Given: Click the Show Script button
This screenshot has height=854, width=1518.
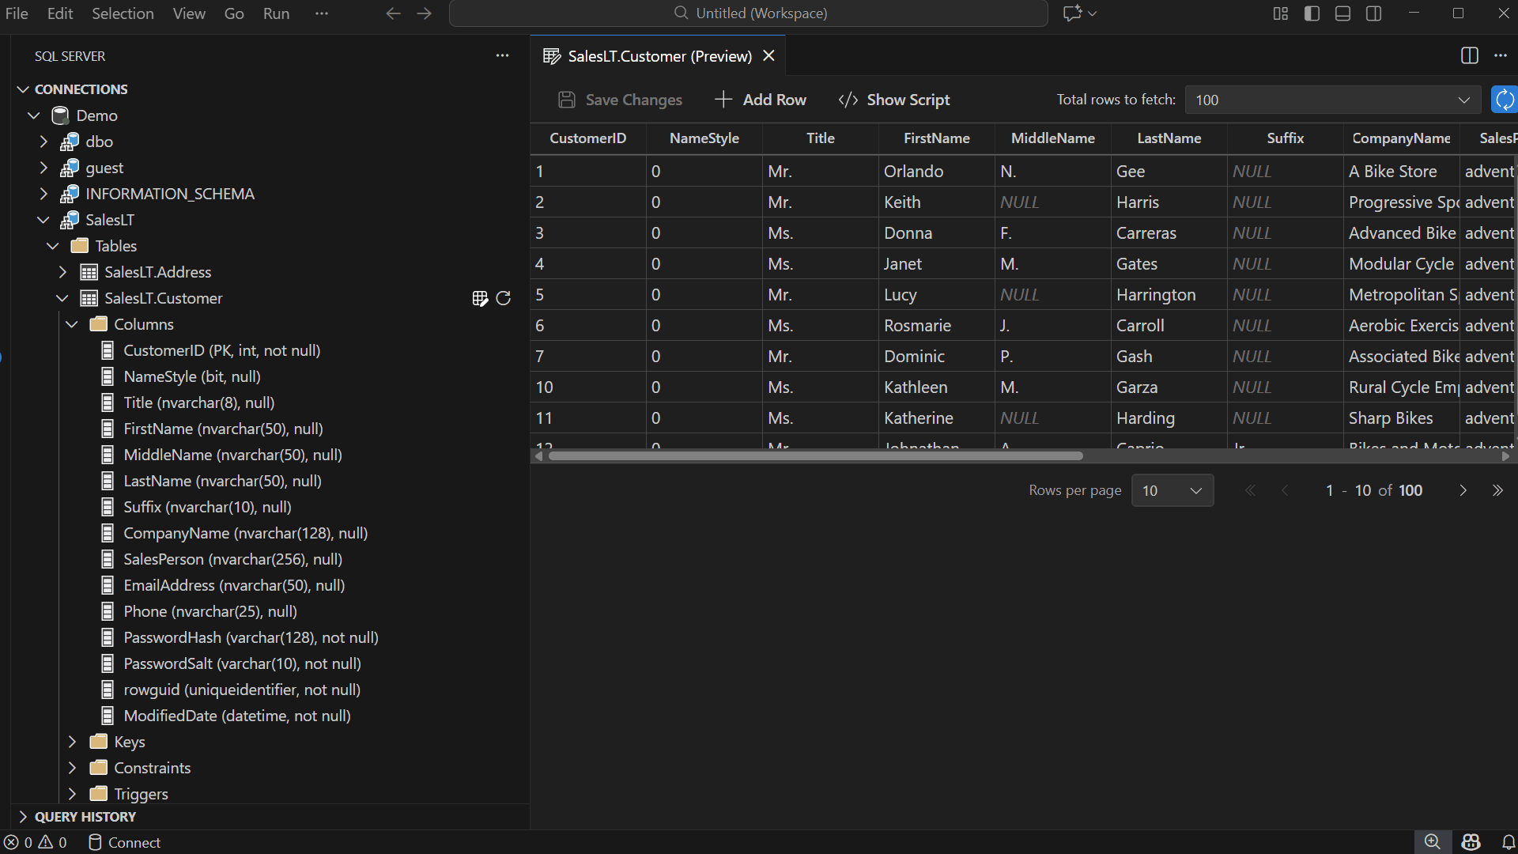Looking at the screenshot, I should pyautogui.click(x=894, y=100).
